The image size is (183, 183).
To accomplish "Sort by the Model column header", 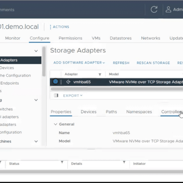I will click(114, 74).
